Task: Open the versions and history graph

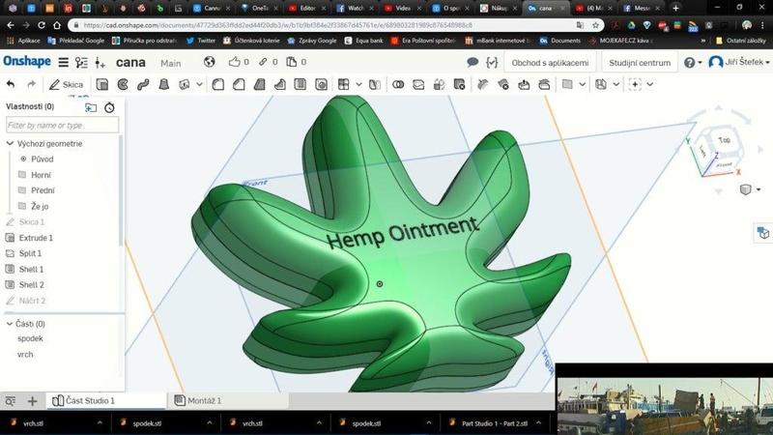Action: pyautogui.click(x=81, y=63)
